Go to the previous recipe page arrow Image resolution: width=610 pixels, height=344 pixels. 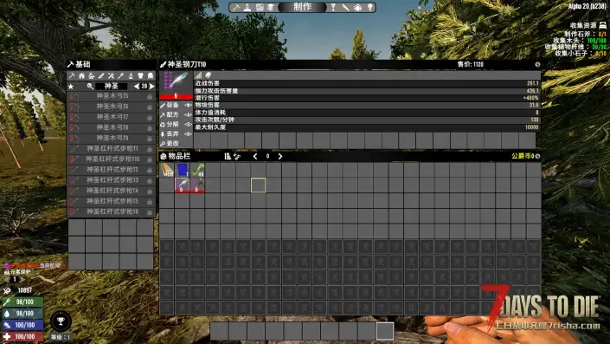(137, 86)
